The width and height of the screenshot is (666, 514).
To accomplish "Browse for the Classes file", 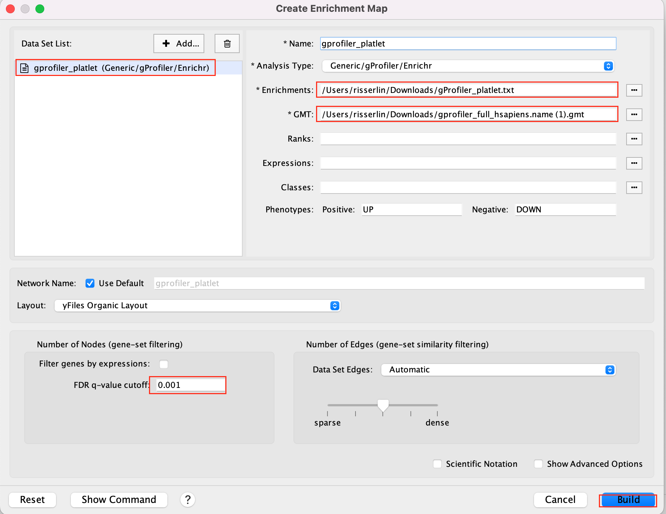I will point(634,188).
